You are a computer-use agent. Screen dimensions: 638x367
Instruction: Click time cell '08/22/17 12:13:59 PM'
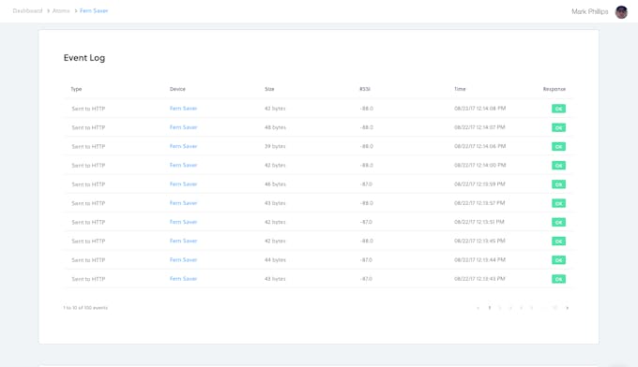tap(479, 184)
